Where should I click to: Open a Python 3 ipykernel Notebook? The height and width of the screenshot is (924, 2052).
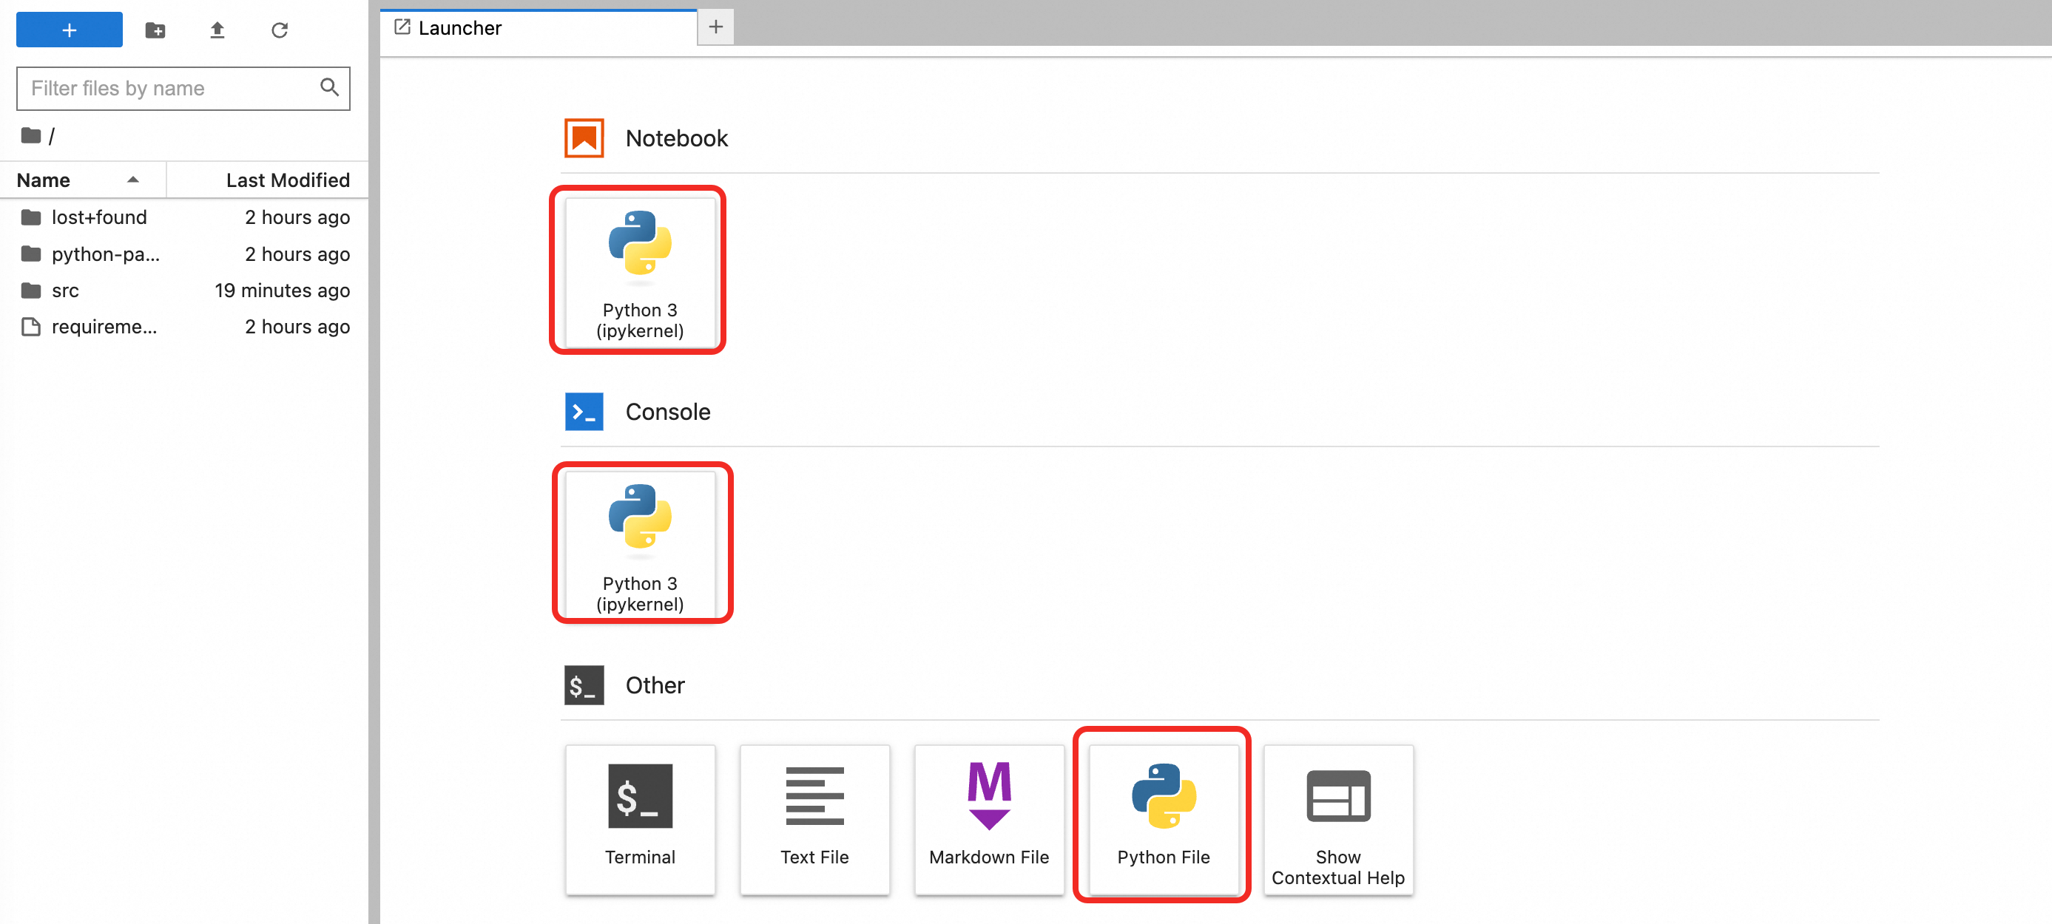(639, 271)
